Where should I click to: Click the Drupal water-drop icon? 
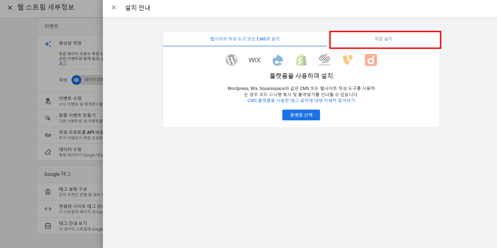tap(278, 60)
